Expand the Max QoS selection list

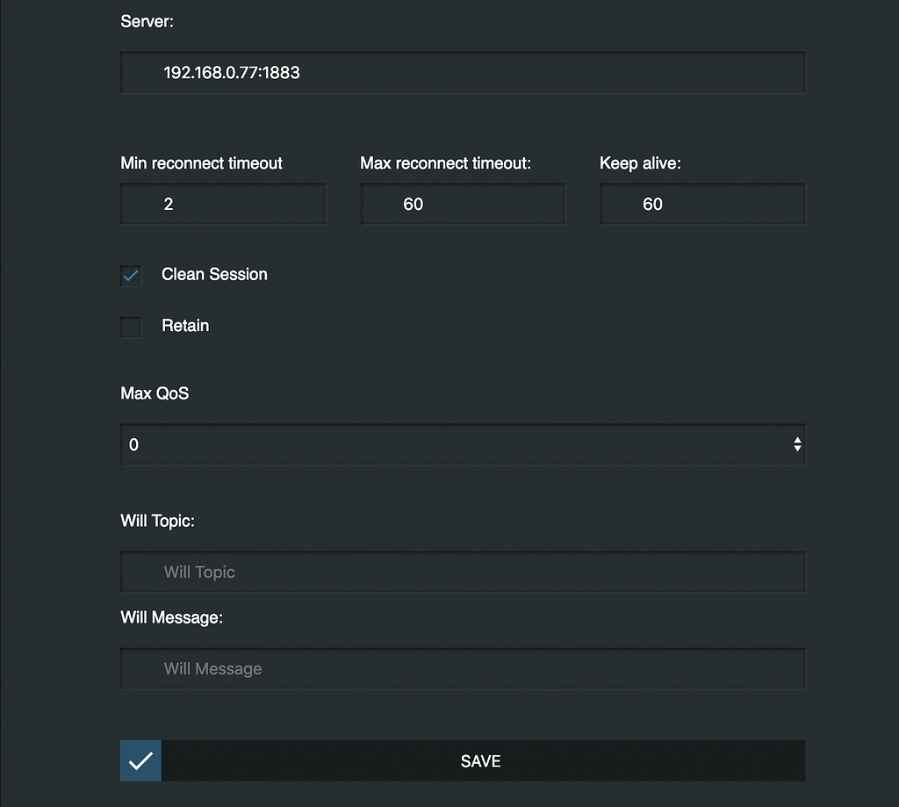click(x=463, y=444)
